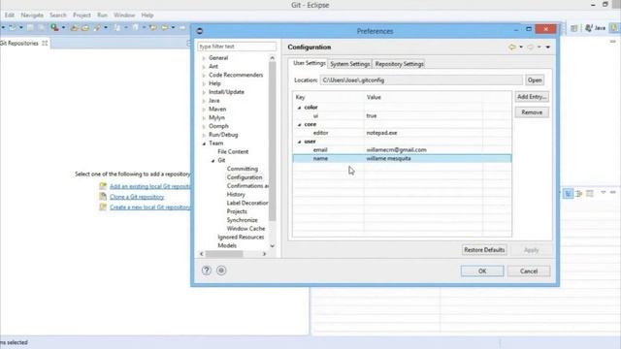Click the Help question mark icon in Preferences

tap(207, 270)
